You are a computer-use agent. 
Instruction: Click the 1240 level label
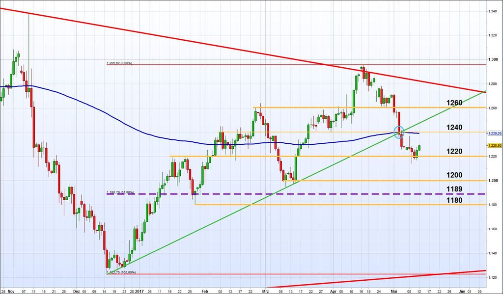point(454,128)
